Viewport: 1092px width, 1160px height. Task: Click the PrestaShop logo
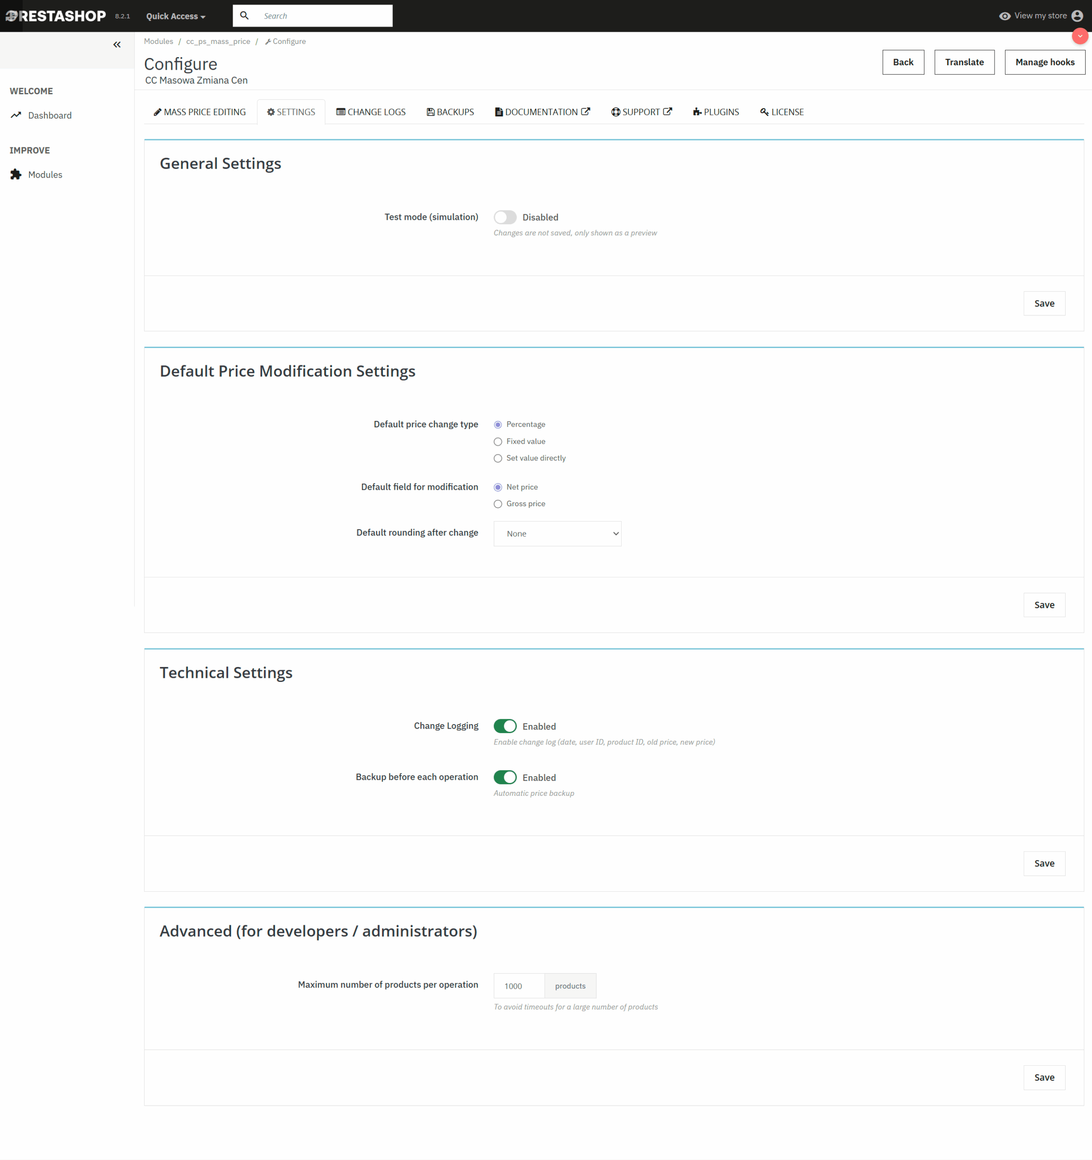(x=56, y=16)
